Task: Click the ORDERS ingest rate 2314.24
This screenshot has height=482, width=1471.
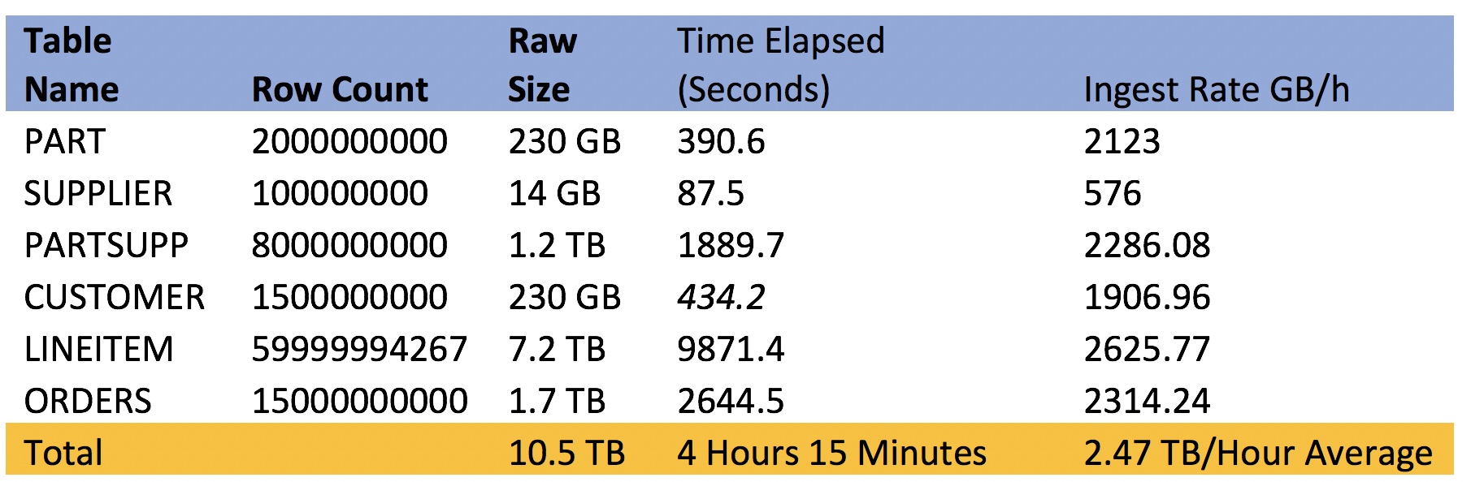Action: pos(1147,402)
